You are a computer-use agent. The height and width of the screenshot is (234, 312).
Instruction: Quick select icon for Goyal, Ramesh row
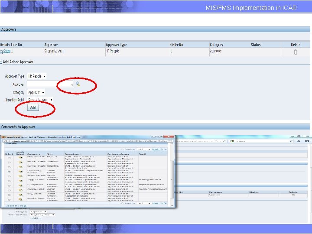[20, 176]
